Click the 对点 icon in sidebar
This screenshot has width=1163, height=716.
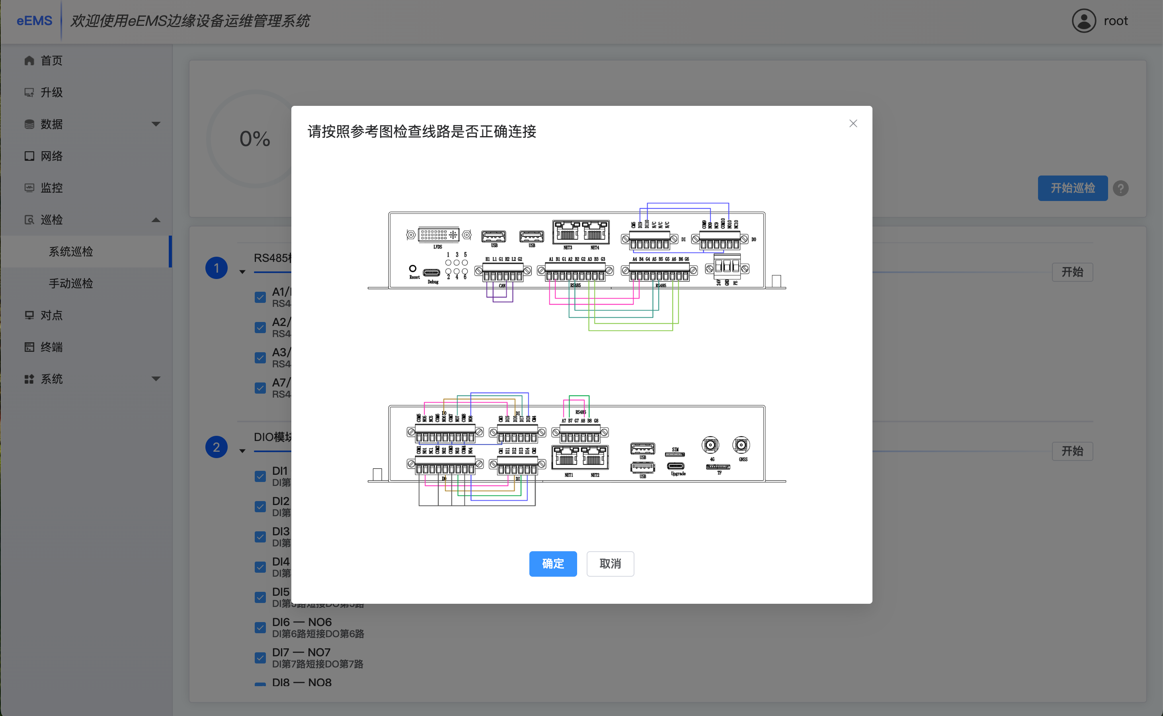tap(29, 315)
